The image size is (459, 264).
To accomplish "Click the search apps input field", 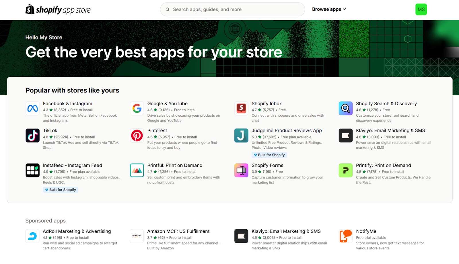I will [x=232, y=9].
